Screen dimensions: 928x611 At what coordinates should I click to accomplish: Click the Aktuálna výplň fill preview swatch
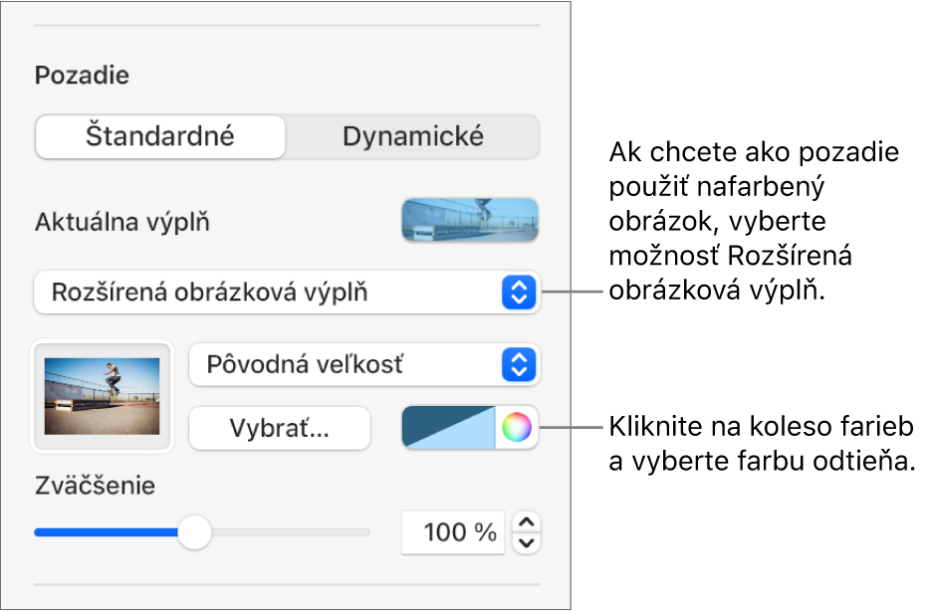(470, 220)
